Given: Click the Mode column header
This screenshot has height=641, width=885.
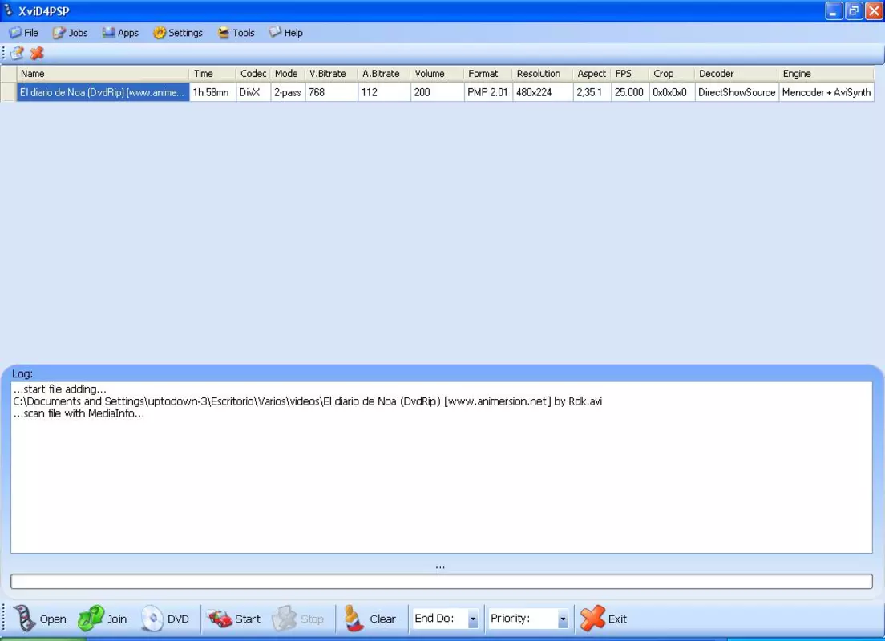Looking at the screenshot, I should click(x=288, y=74).
